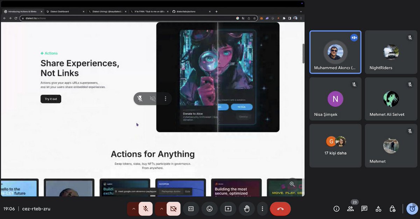The height and width of the screenshot is (219, 420).
Task: Raise hand using the hand icon
Action: tap(247, 209)
